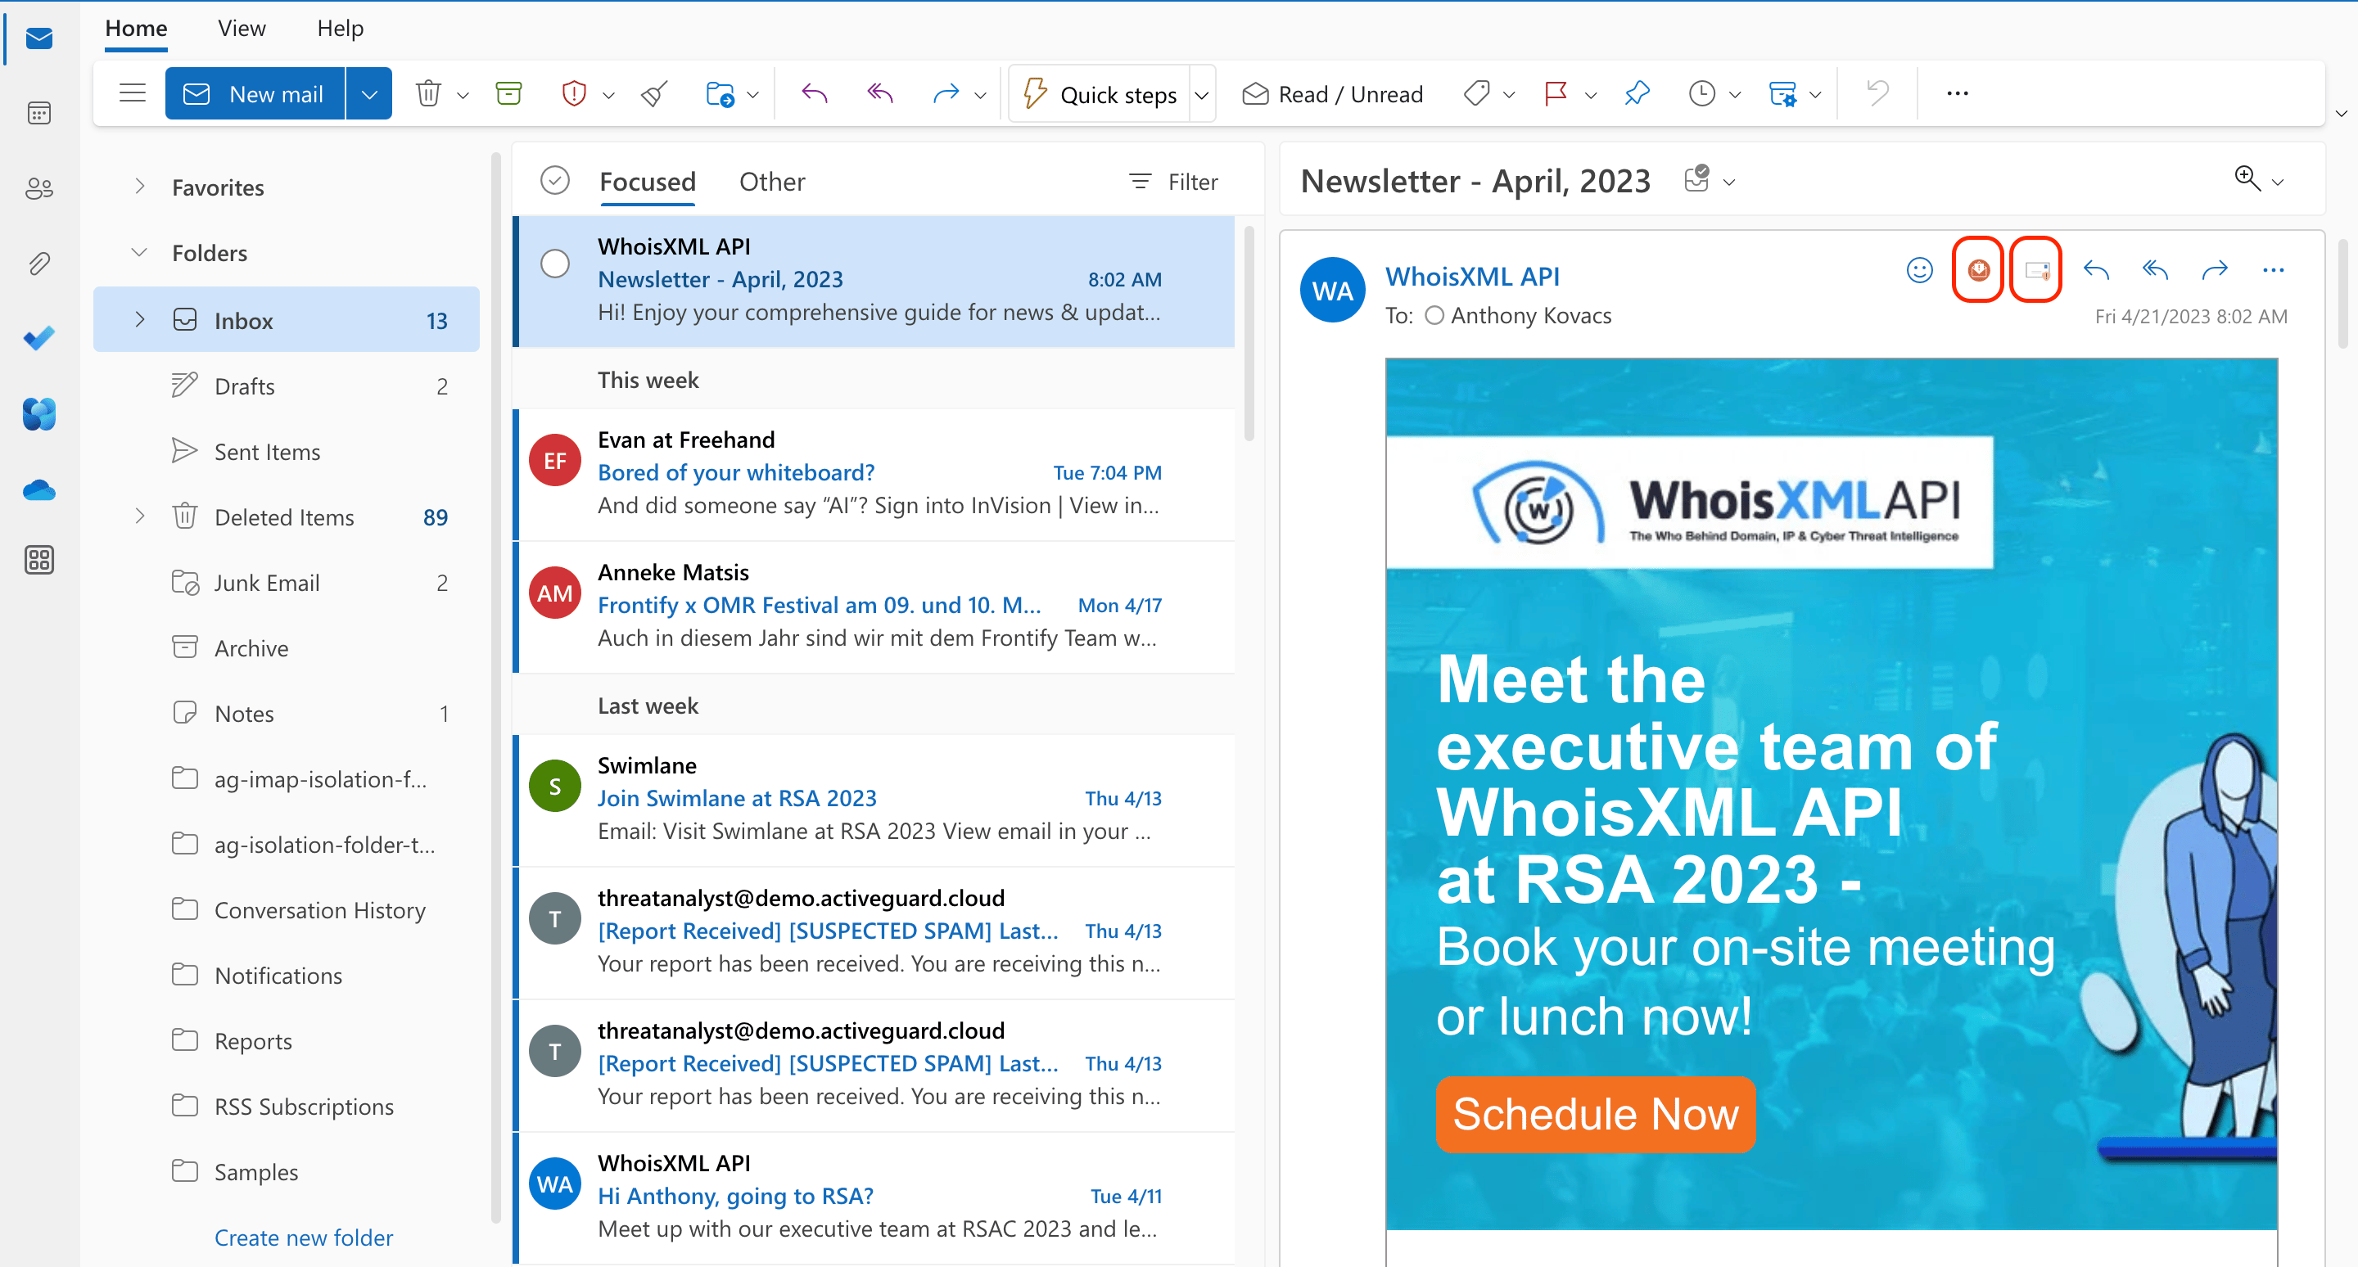Viewport: 2358px width, 1267px height.
Task: Expand the Inbox subfolders chevron
Action: click(139, 320)
